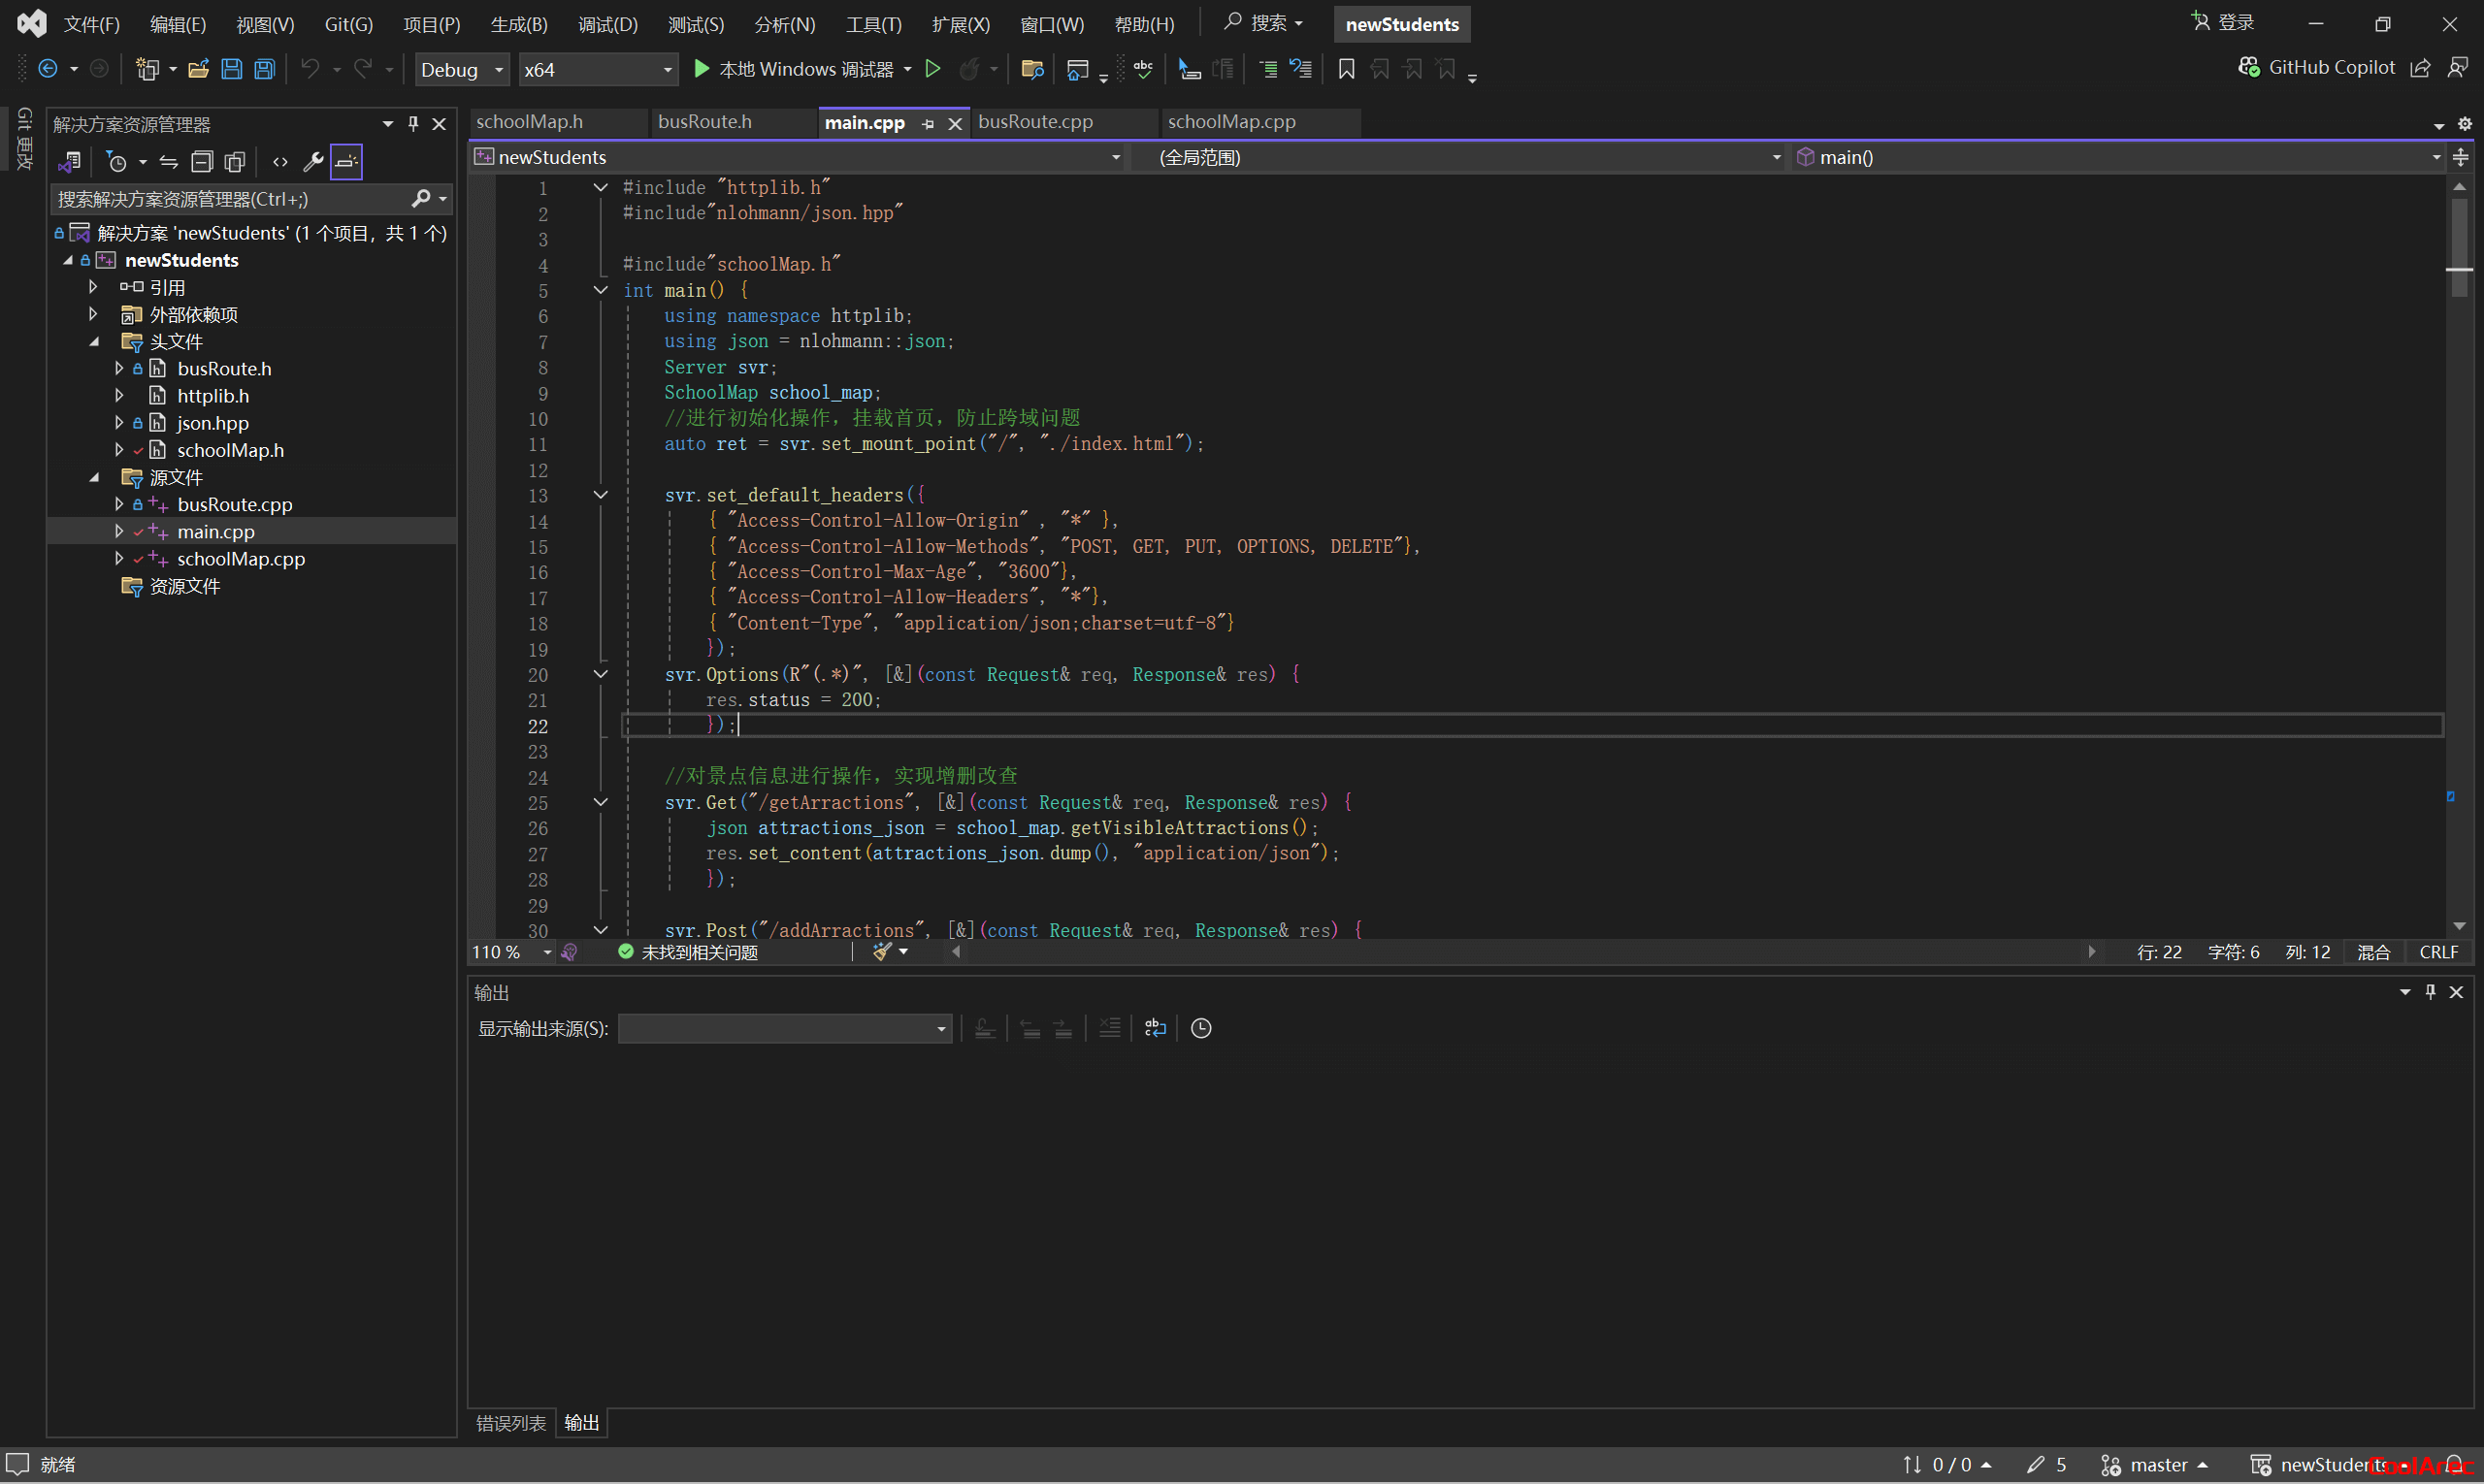The image size is (2484, 1484).
Task: Click the Find in Files icon
Action: coord(1031,69)
